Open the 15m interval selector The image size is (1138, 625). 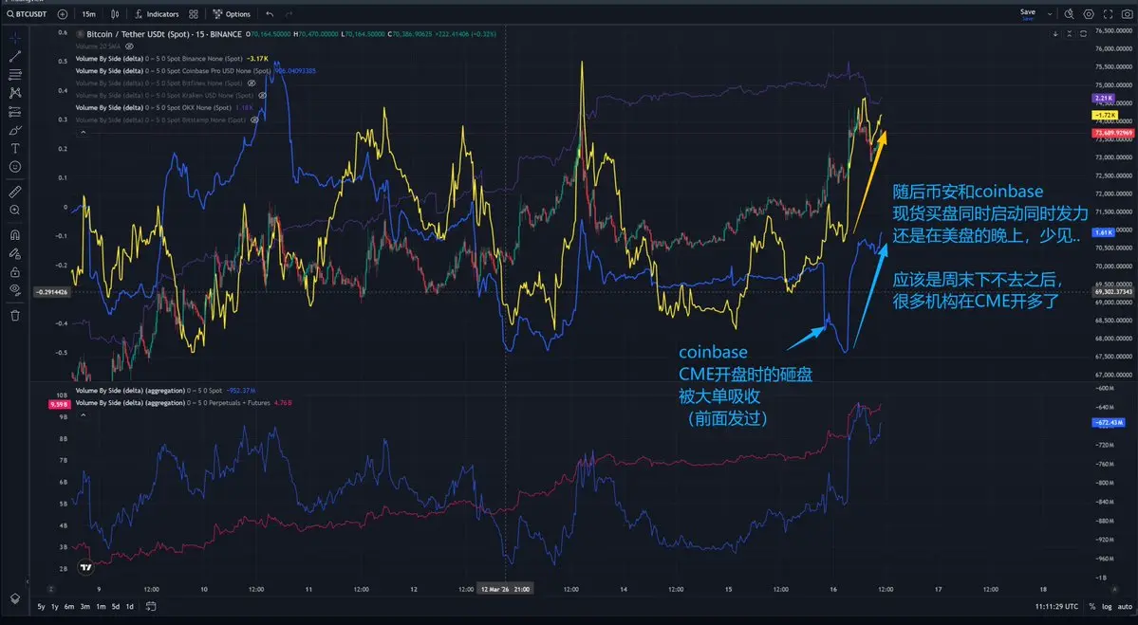[88, 14]
